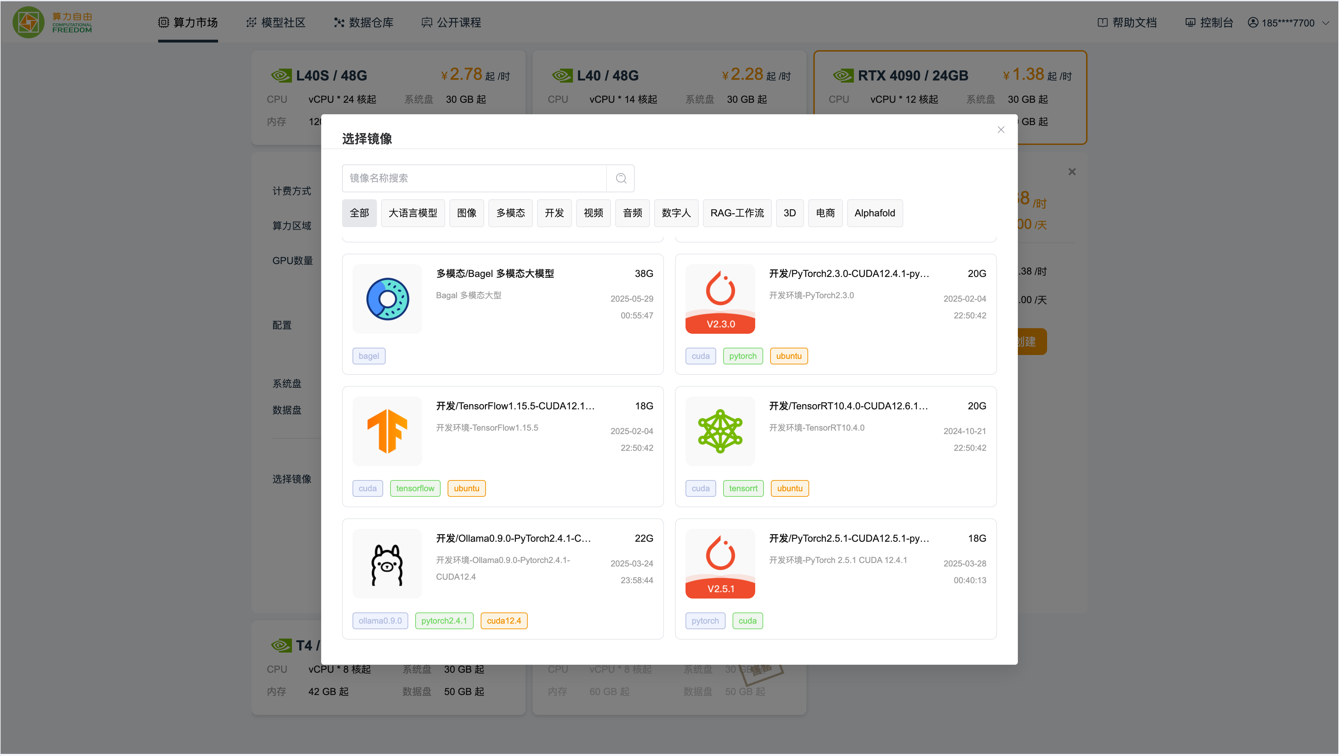Click the 镜像名称搜索 input field
1339x756 pixels.
point(474,178)
